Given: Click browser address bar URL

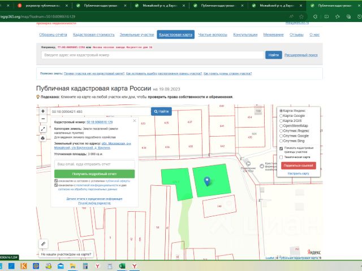Looking at the screenshot, I should coord(38,16).
